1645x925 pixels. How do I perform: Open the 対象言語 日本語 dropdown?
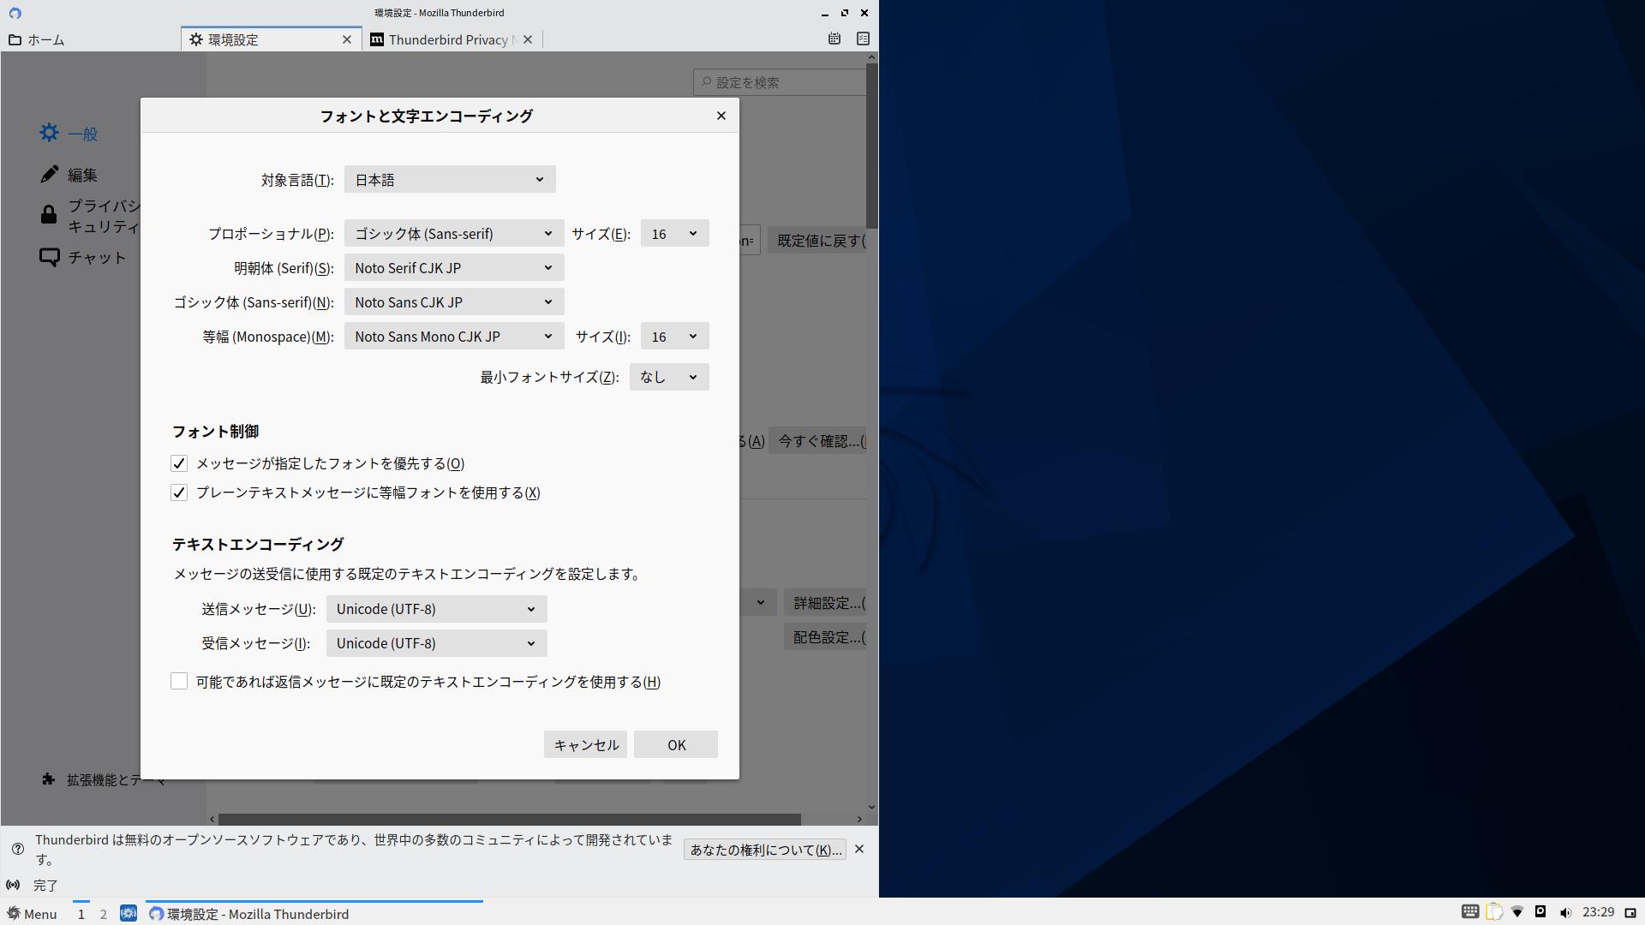449,180
